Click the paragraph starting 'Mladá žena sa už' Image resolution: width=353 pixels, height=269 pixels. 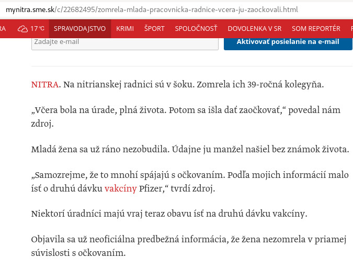tap(190, 149)
